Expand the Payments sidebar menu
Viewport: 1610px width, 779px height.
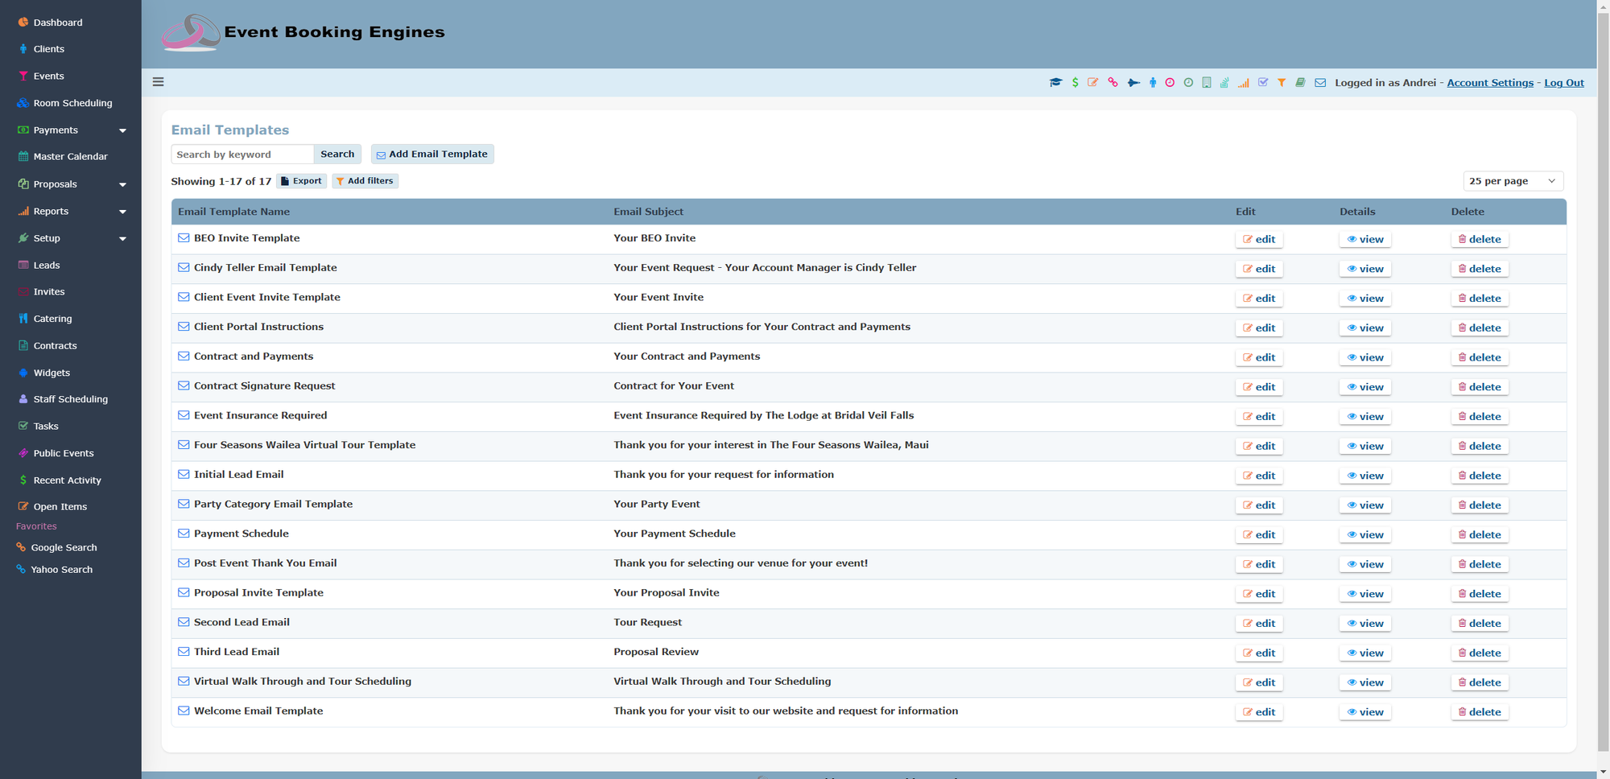pyautogui.click(x=122, y=130)
